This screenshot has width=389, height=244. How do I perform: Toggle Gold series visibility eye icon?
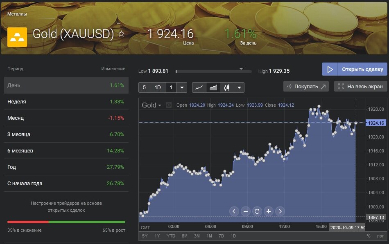[169, 105]
